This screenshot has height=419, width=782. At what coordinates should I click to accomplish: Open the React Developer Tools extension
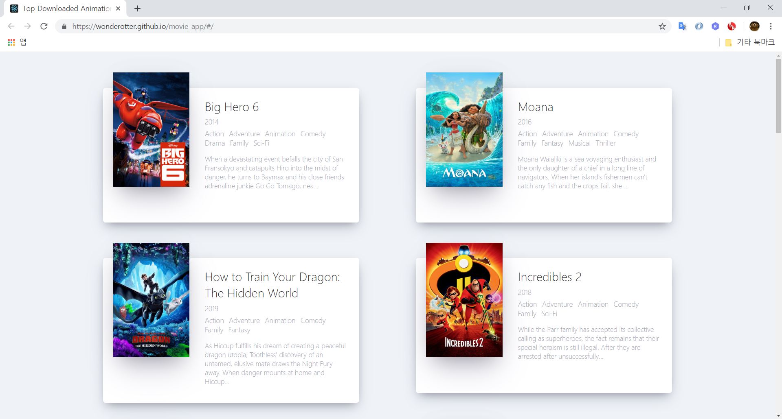coord(715,26)
